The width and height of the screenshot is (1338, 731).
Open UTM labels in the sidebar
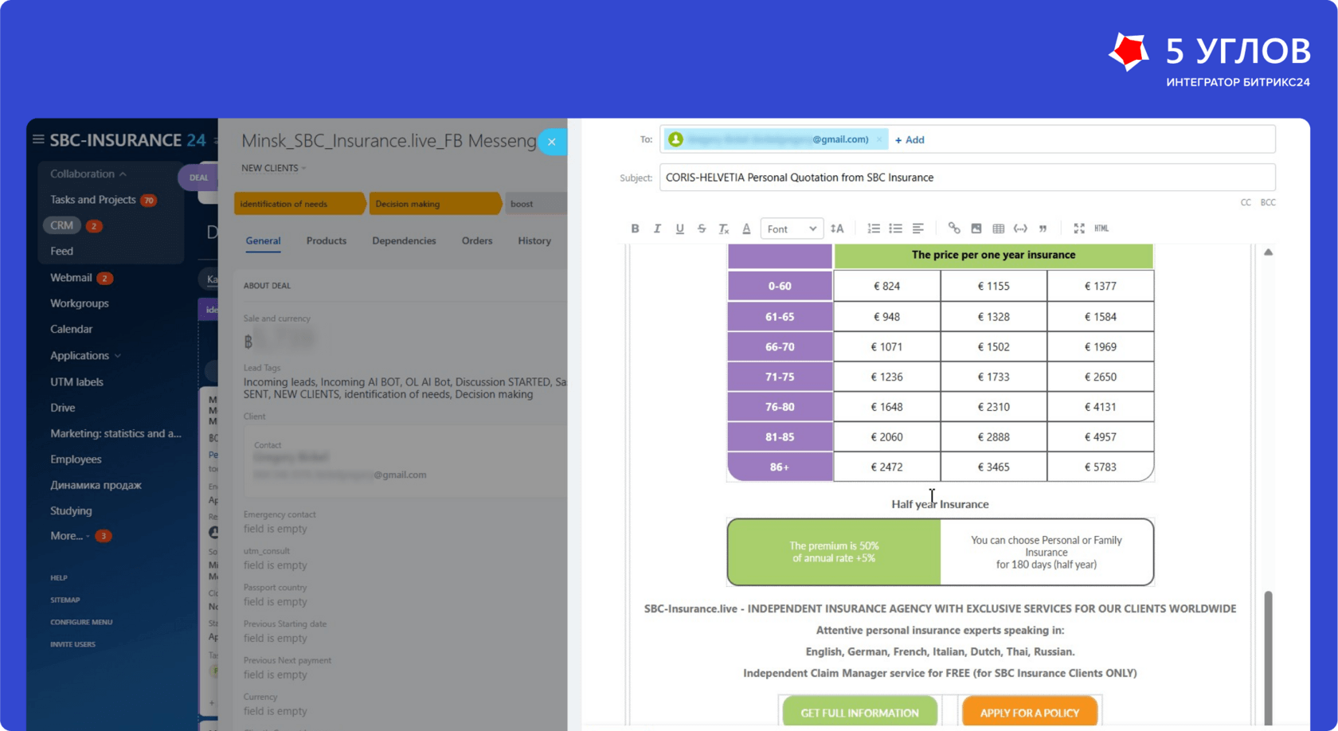[77, 382]
